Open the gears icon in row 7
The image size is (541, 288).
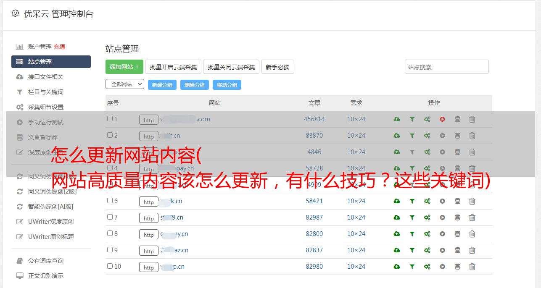point(427,217)
